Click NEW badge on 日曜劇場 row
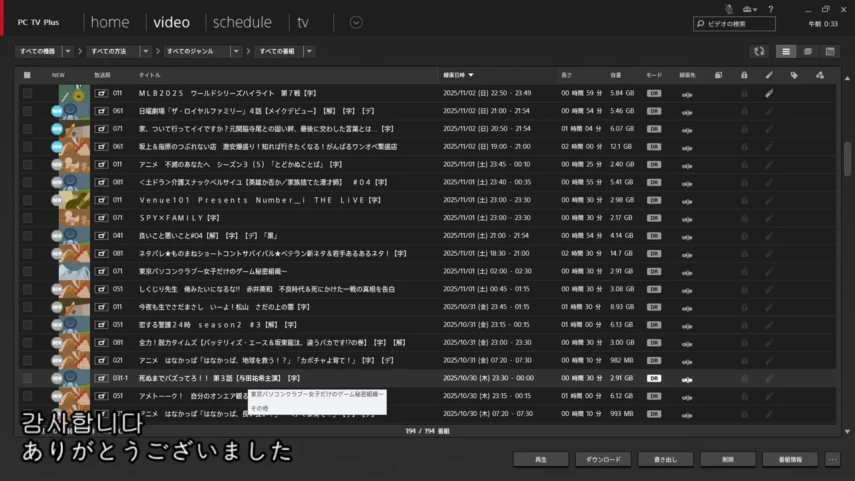The width and height of the screenshot is (855, 481). [57, 111]
